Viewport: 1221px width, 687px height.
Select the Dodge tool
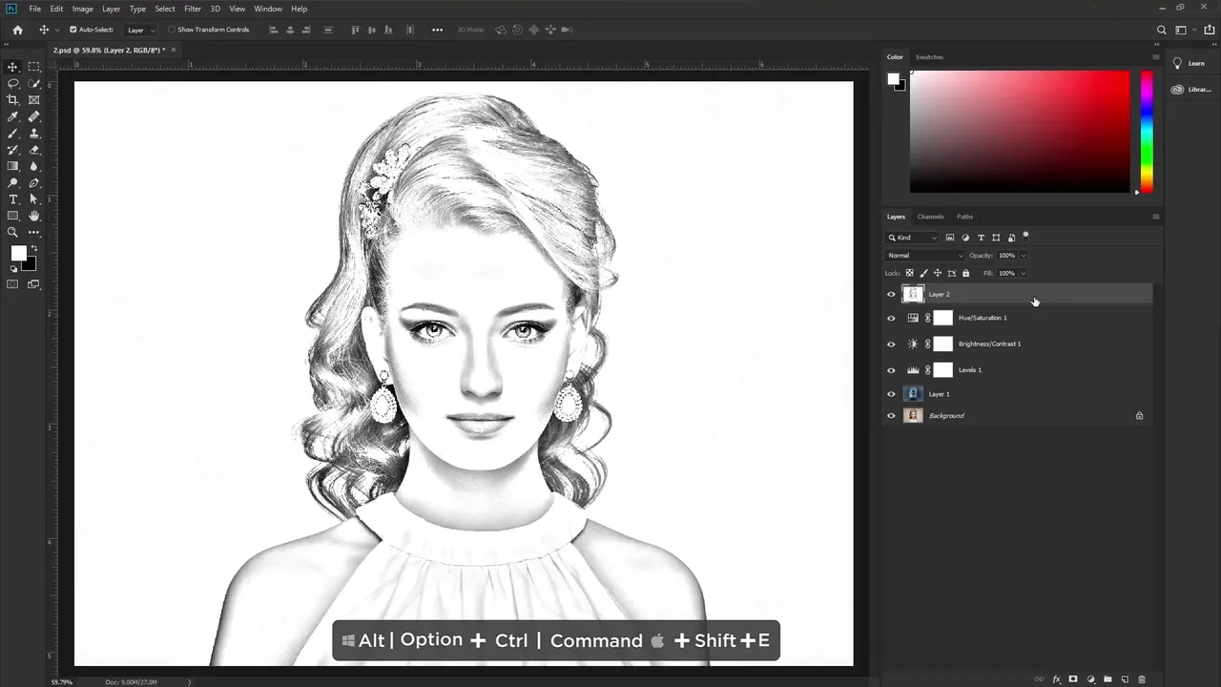click(12, 182)
